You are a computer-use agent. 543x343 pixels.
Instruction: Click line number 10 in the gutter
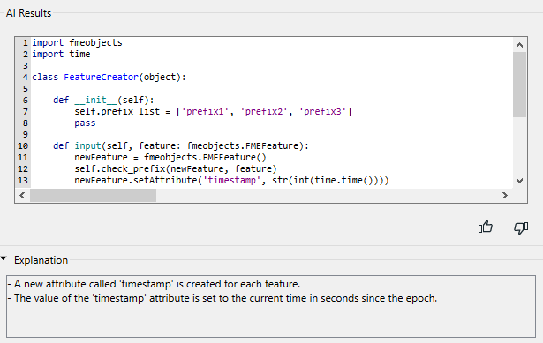click(23, 145)
